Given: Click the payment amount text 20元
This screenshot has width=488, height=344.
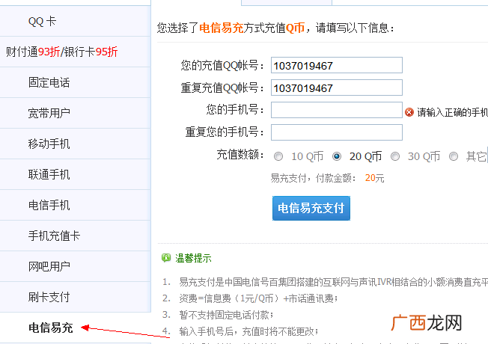Looking at the screenshot, I should click(x=374, y=178).
